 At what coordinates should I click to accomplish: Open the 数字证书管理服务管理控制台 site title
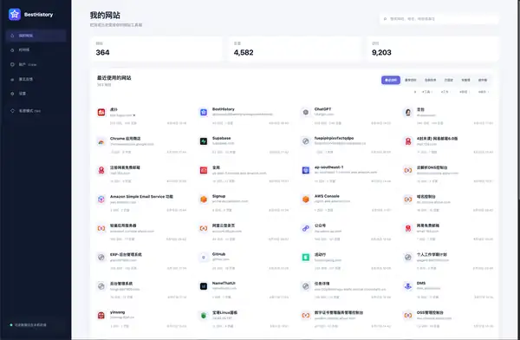[x=339, y=312]
